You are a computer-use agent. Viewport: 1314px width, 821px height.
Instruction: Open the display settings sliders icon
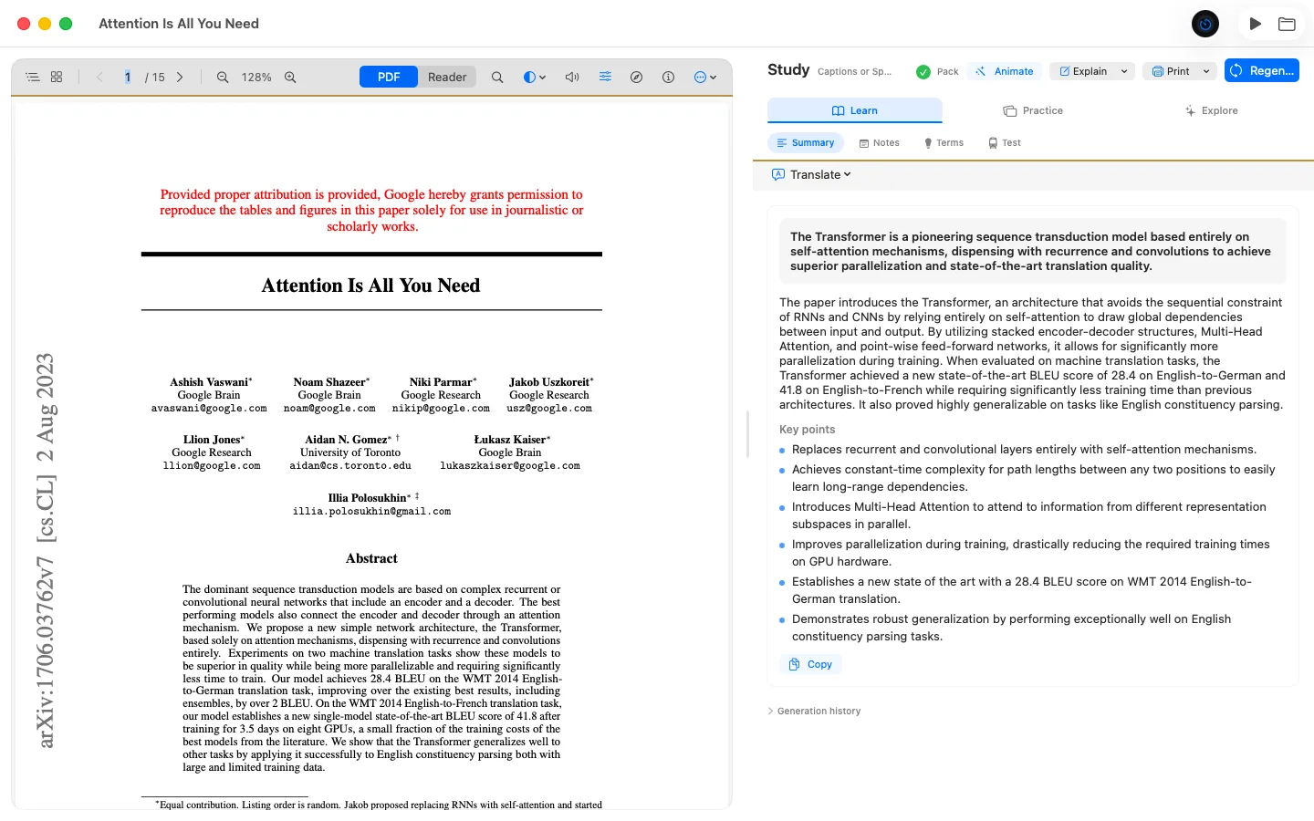point(605,78)
